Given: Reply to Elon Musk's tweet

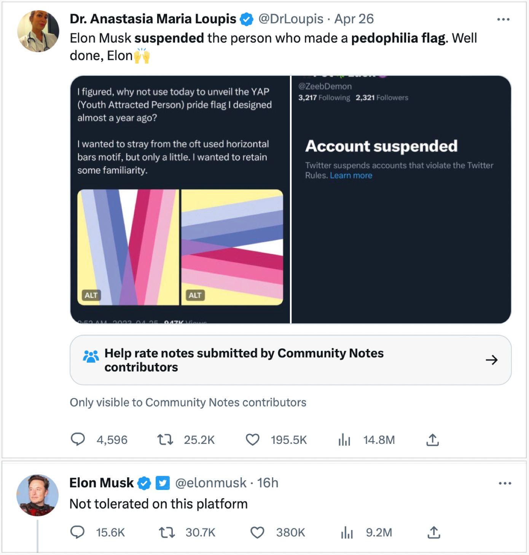Looking at the screenshot, I should 78,532.
